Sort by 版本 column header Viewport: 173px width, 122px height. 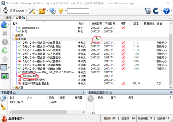pyautogui.click(x=136, y=23)
